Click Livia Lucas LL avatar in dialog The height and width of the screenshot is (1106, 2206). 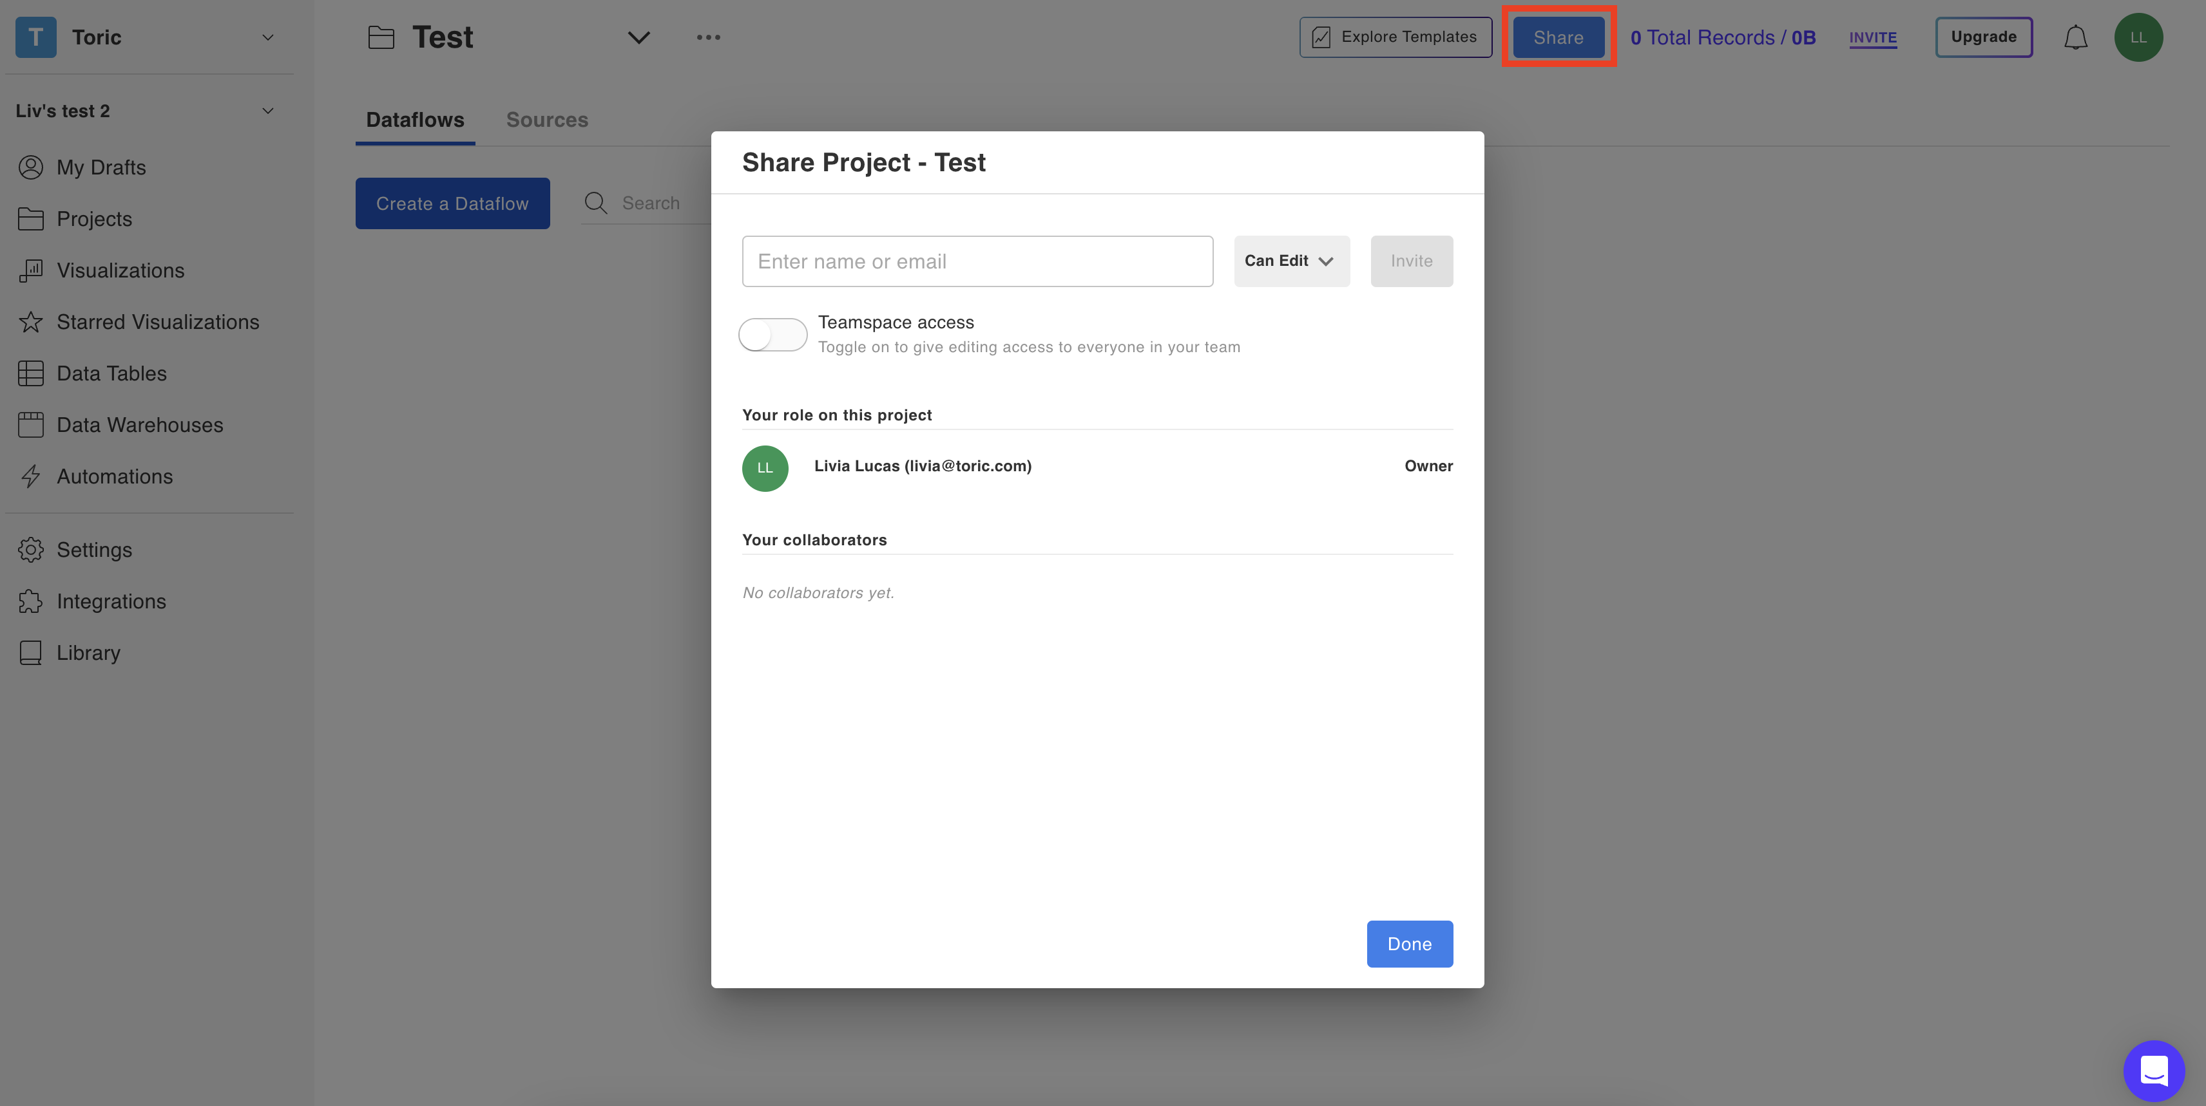(x=765, y=468)
